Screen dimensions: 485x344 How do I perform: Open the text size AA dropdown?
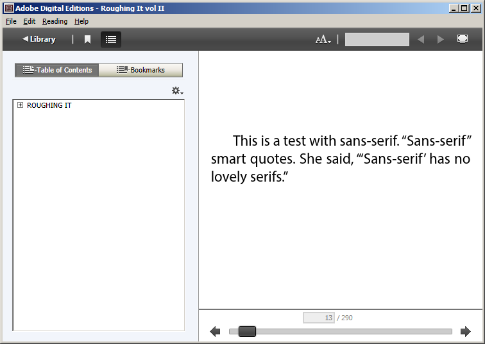pyautogui.click(x=323, y=40)
